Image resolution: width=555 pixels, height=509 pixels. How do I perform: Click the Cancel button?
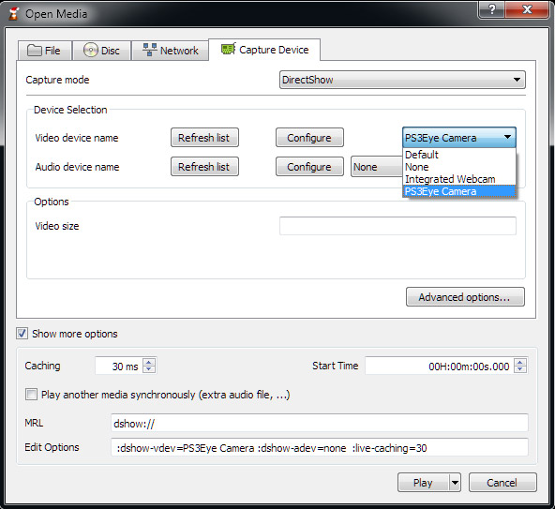[502, 483]
